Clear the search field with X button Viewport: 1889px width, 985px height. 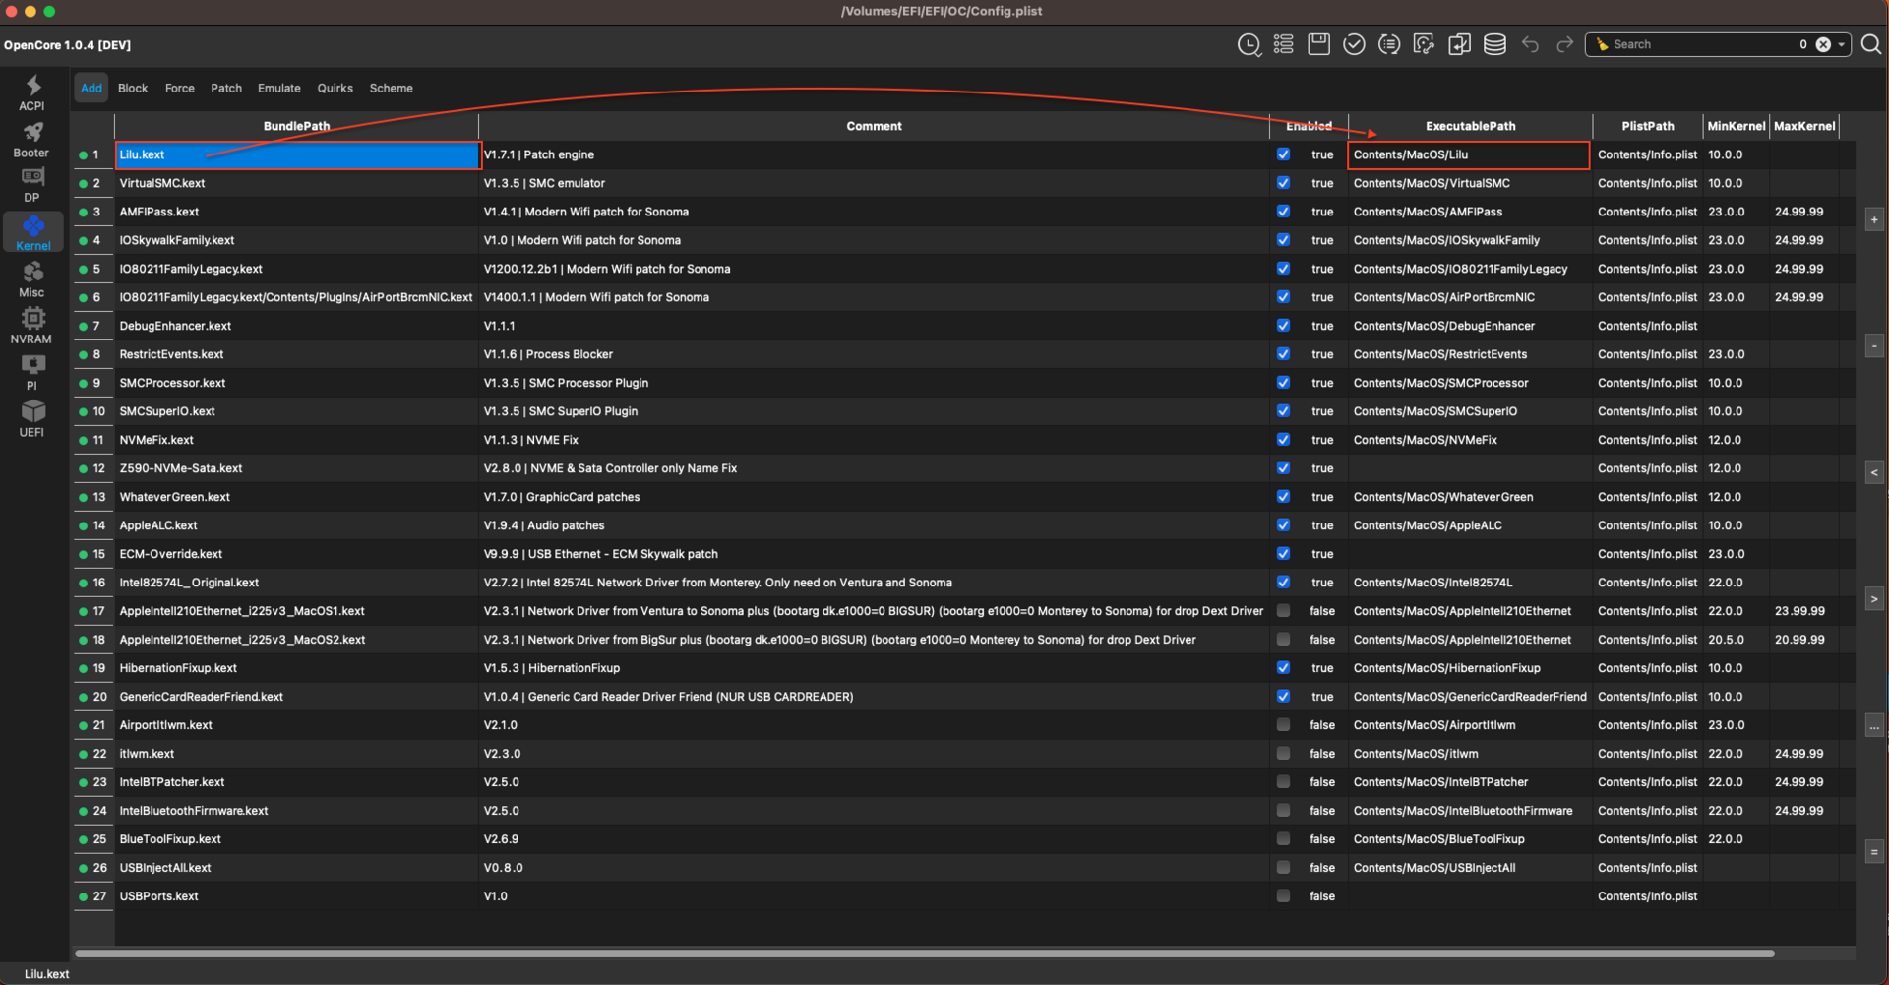point(1823,44)
